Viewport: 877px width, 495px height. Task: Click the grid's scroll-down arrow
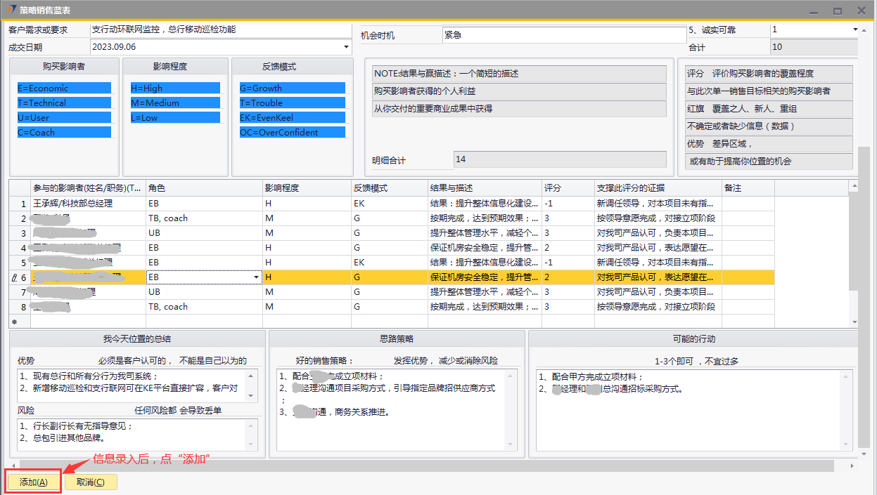[x=854, y=322]
